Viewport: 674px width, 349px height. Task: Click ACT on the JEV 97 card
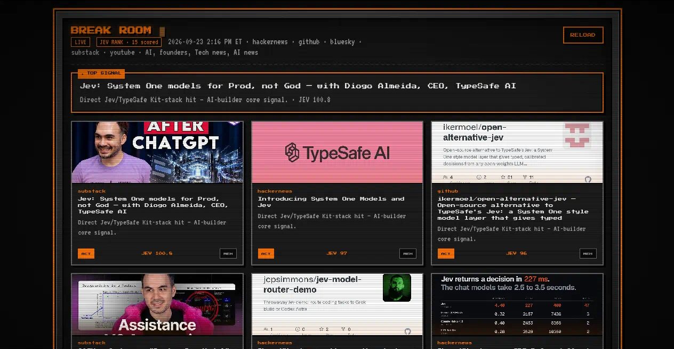(x=266, y=253)
